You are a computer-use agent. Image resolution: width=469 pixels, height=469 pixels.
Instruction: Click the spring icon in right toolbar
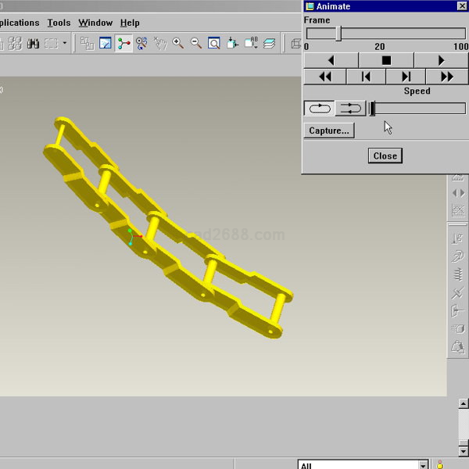(x=458, y=274)
